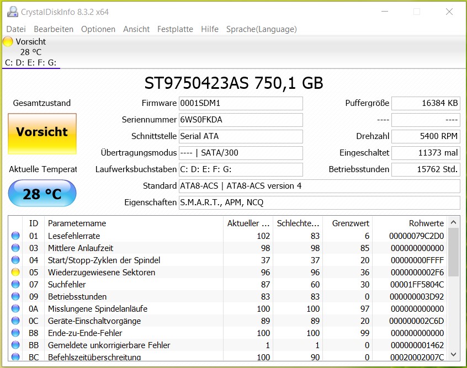Click the status dot for Misslungene Spindelanläufe
Image resolution: width=467 pixels, height=368 pixels.
click(15, 309)
